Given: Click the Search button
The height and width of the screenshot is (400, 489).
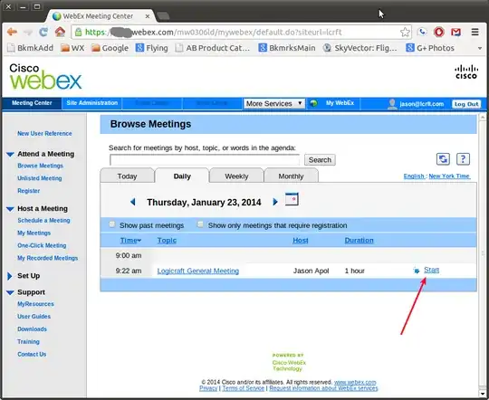Looking at the screenshot, I should 320,160.
